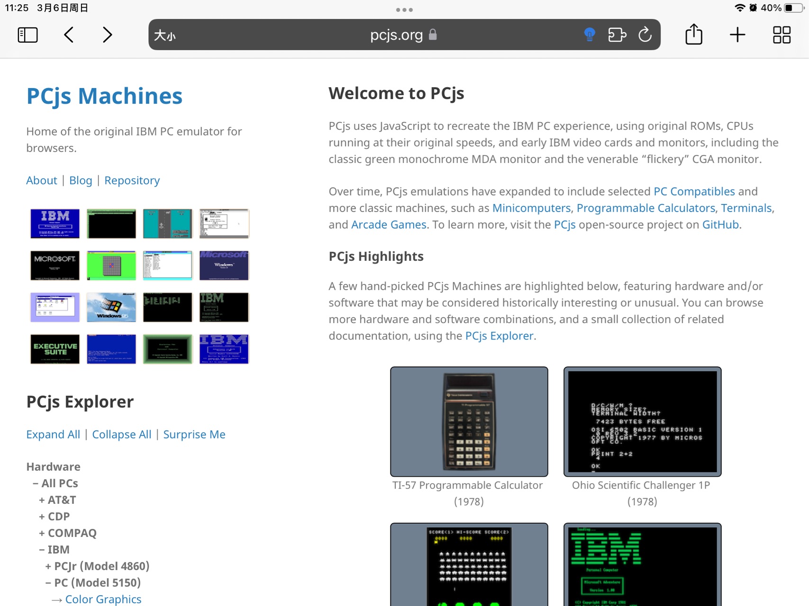Open the Color Graphics tree link
Screen dimensions: 809x606
click(103, 599)
